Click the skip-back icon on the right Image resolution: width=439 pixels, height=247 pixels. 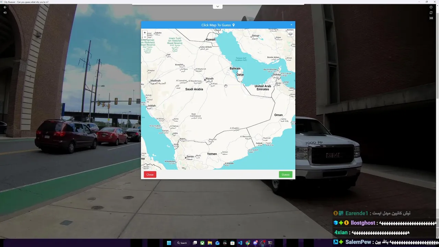431,18
